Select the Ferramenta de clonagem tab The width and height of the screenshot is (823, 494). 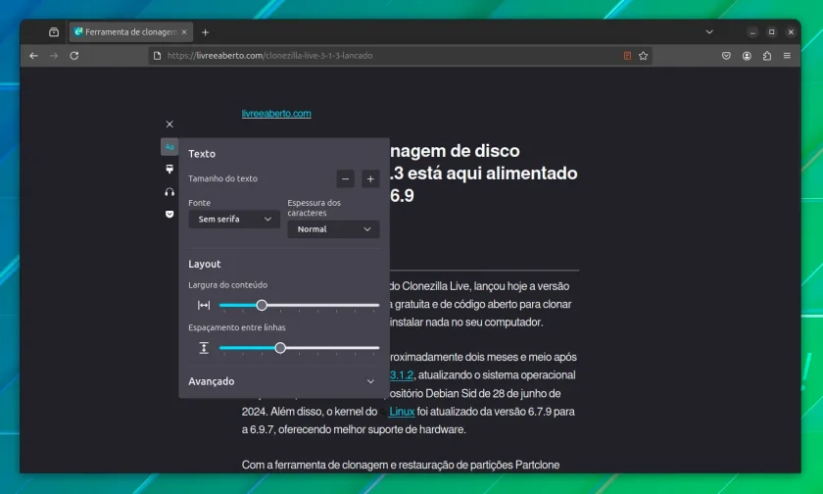click(x=130, y=32)
